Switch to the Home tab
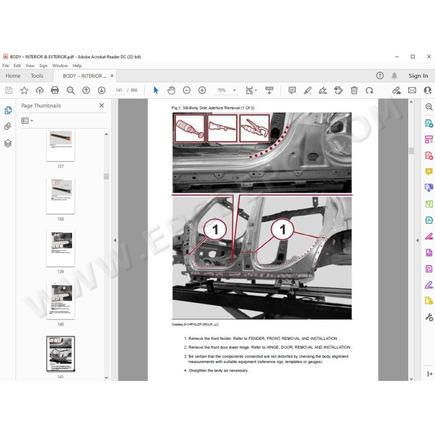 (x=13, y=76)
